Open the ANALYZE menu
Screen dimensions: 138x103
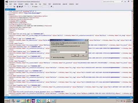(65, 4)
